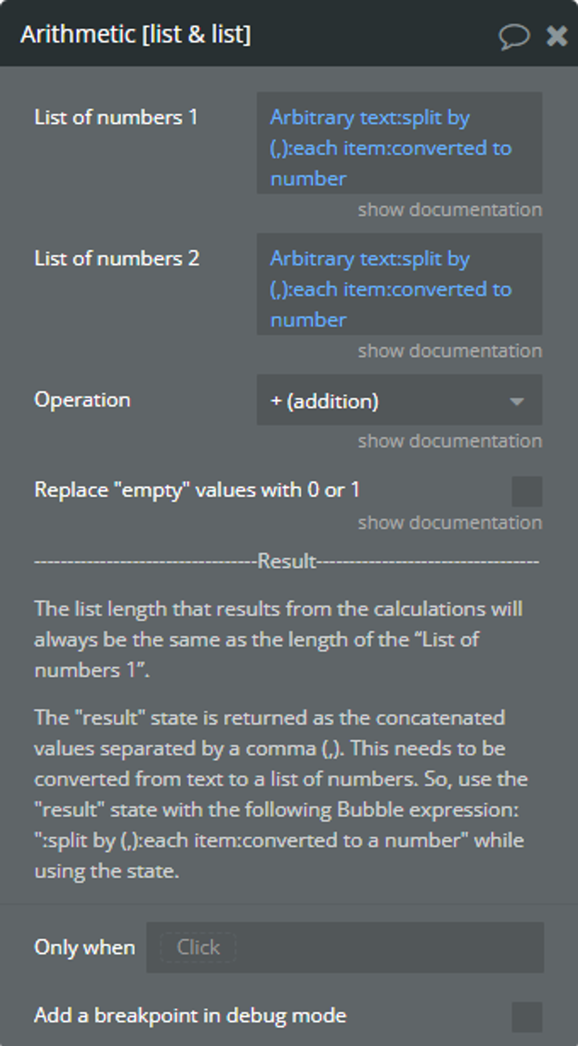Click the Result section divider
This screenshot has width=578, height=1046.
point(287,561)
